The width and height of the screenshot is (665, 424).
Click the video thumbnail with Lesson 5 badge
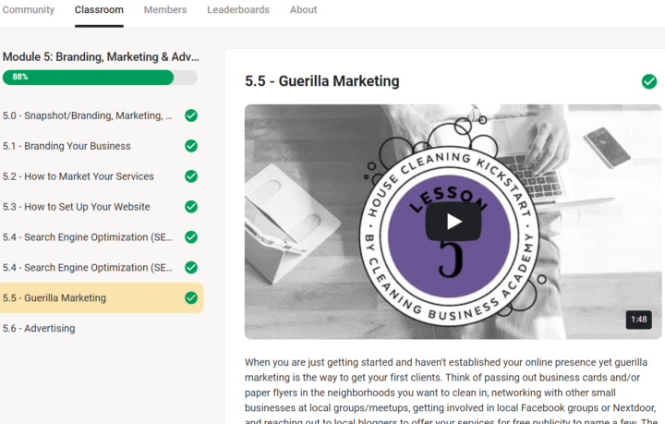point(453,222)
